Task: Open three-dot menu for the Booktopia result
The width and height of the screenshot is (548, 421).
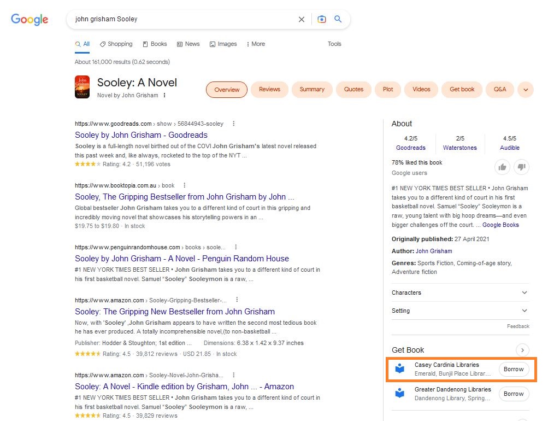Action: (185, 185)
